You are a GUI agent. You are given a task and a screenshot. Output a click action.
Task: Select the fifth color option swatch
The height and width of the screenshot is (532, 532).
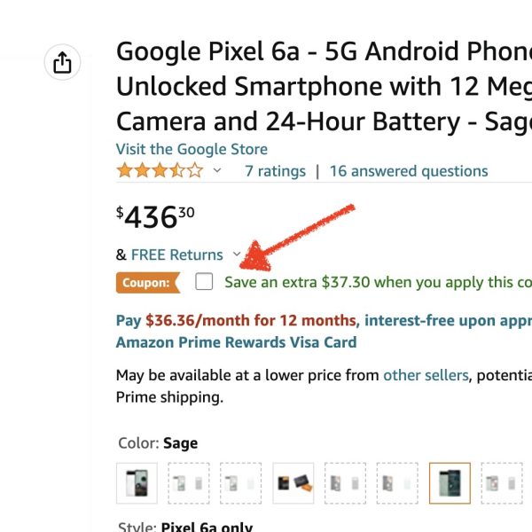click(345, 483)
